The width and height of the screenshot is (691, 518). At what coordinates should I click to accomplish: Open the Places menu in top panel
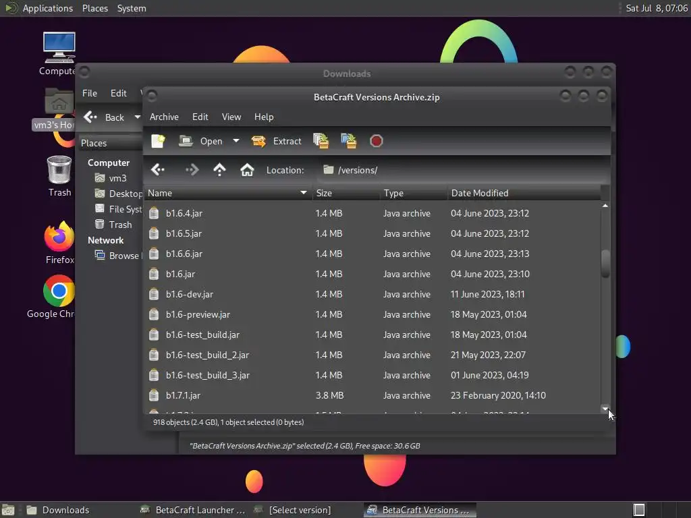pos(94,8)
